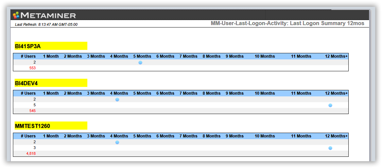Click the METAMINER wordmark in the header
The width and height of the screenshot is (382, 168).
click(x=48, y=16)
